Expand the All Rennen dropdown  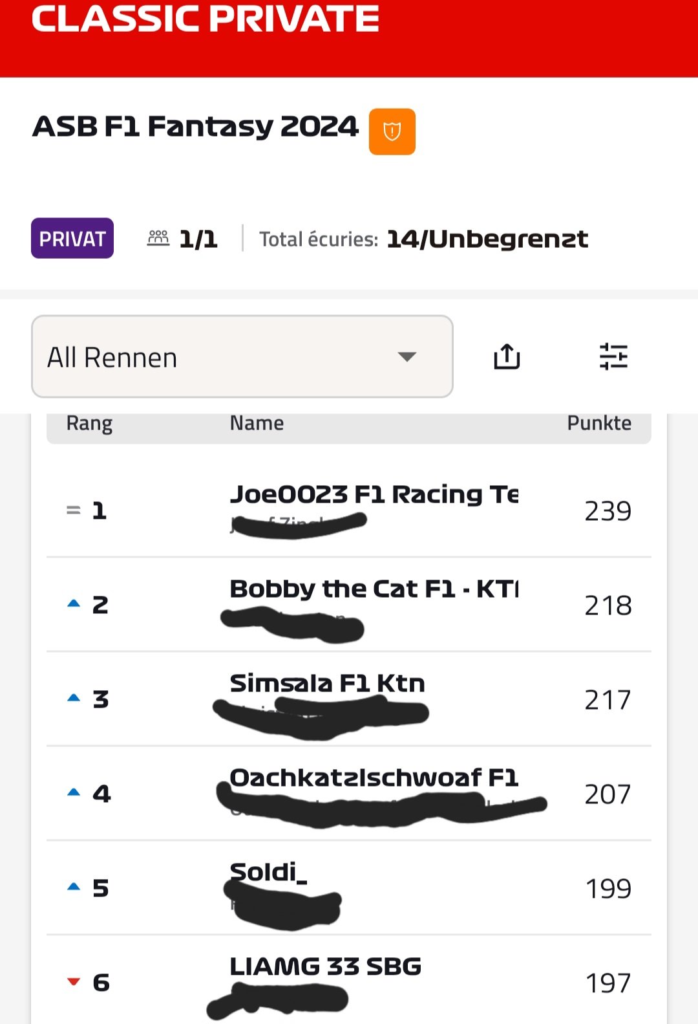coord(242,356)
